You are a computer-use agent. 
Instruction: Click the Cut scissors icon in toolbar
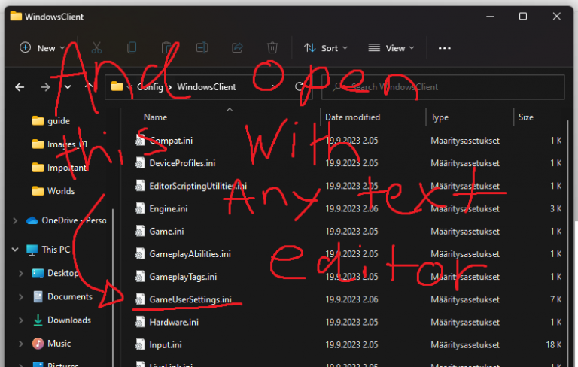[x=96, y=47]
